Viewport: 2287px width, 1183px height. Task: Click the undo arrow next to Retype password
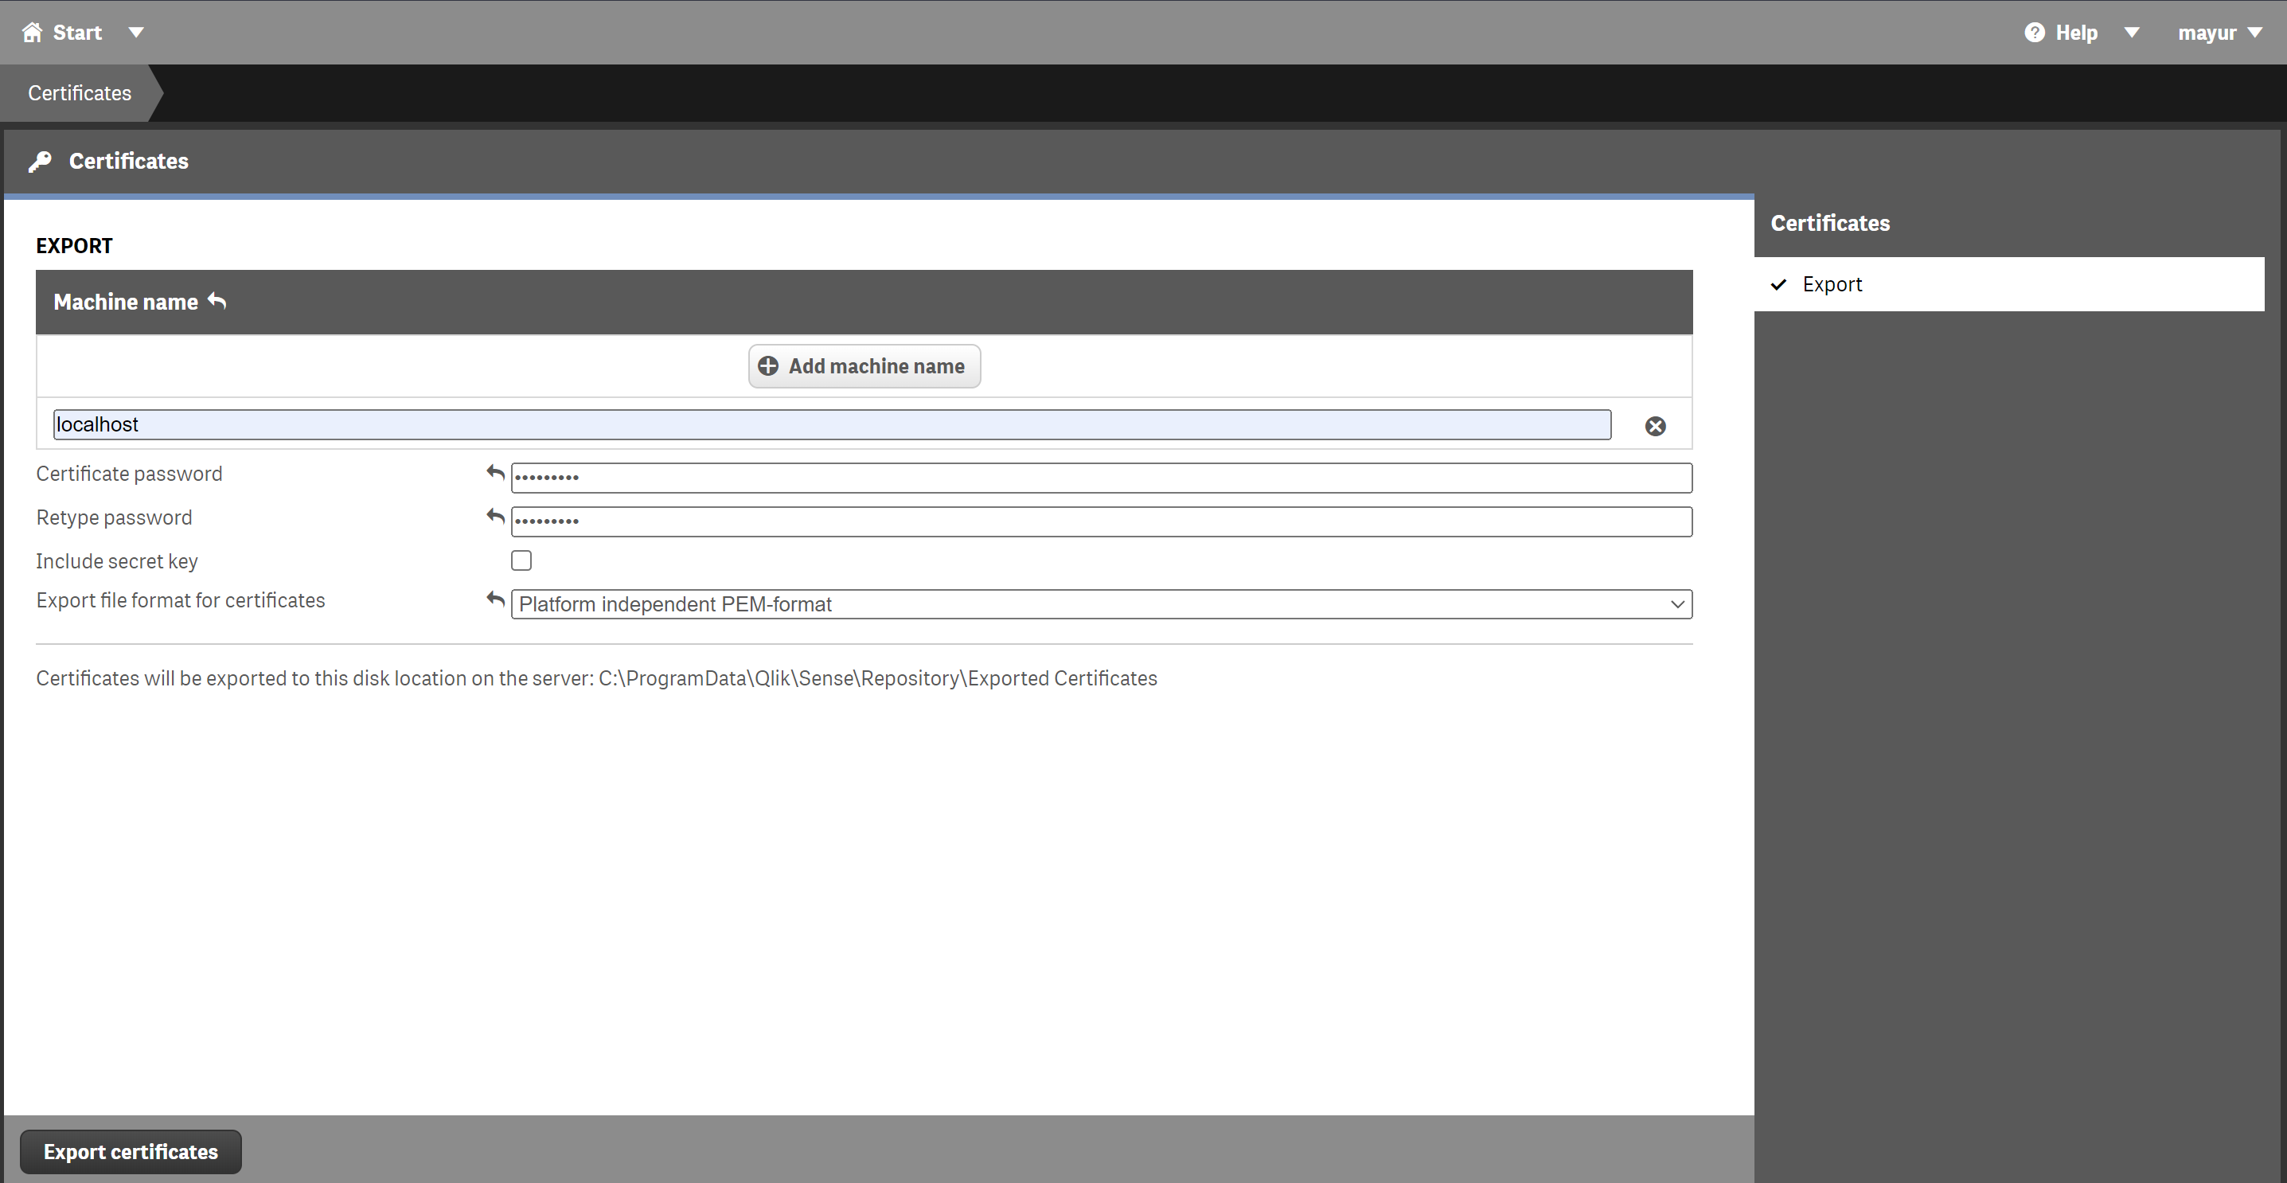(494, 516)
